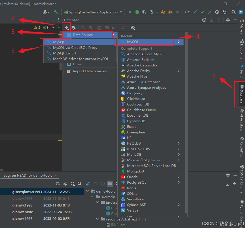
Task: Select SQLite data source
Action: tap(150, 193)
